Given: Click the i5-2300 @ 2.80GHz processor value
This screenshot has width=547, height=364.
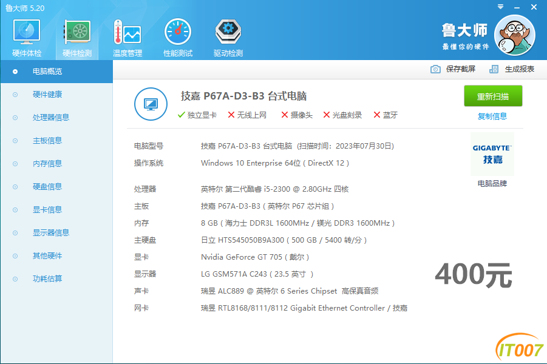Looking at the screenshot, I should point(274,189).
